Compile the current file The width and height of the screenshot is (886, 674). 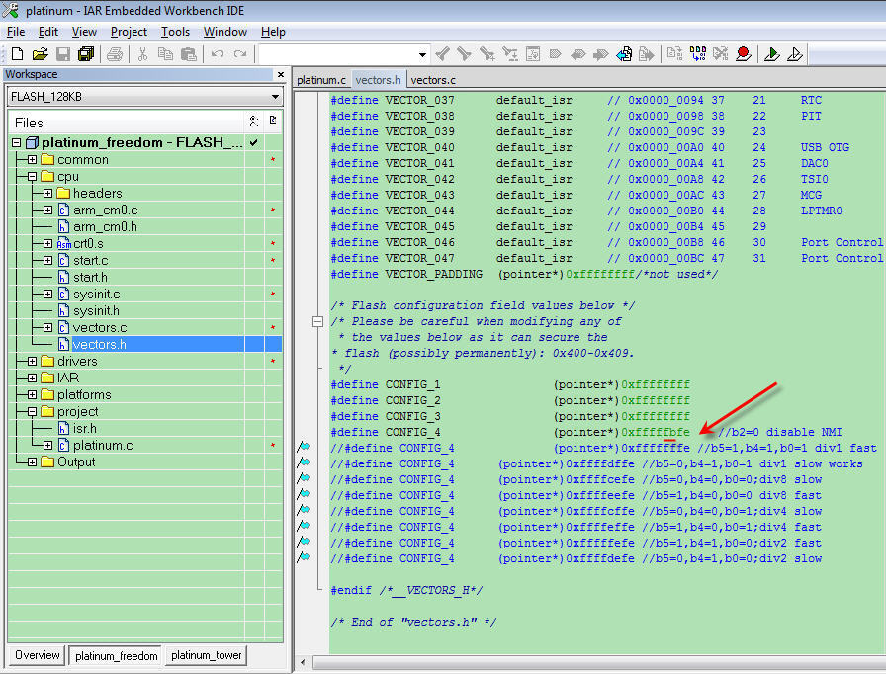click(x=674, y=54)
